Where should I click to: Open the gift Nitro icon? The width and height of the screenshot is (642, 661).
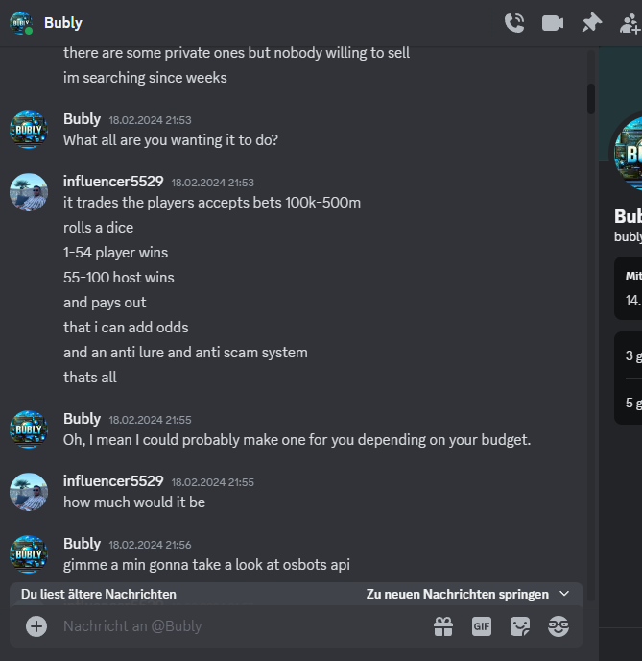click(x=443, y=626)
